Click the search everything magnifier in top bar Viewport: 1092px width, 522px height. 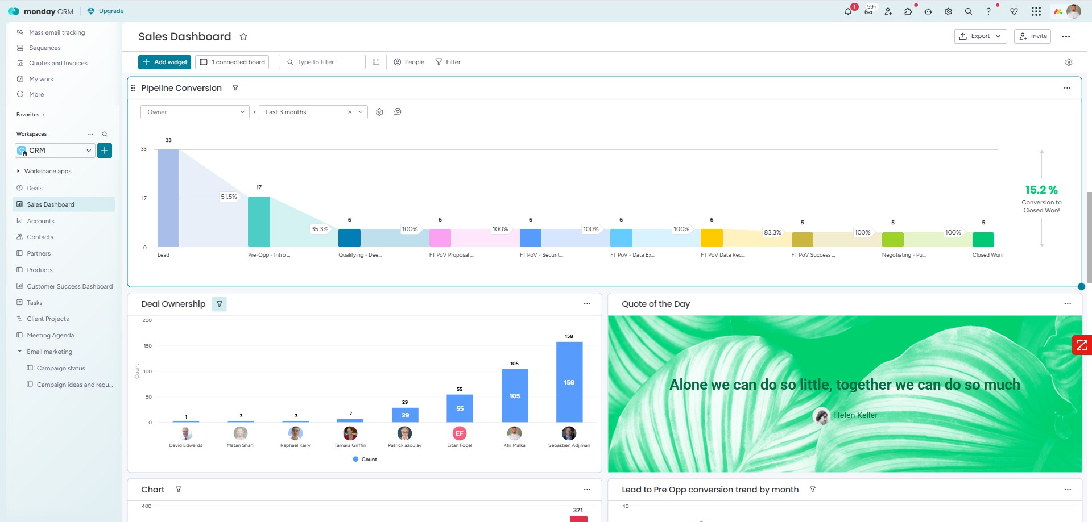969,11
